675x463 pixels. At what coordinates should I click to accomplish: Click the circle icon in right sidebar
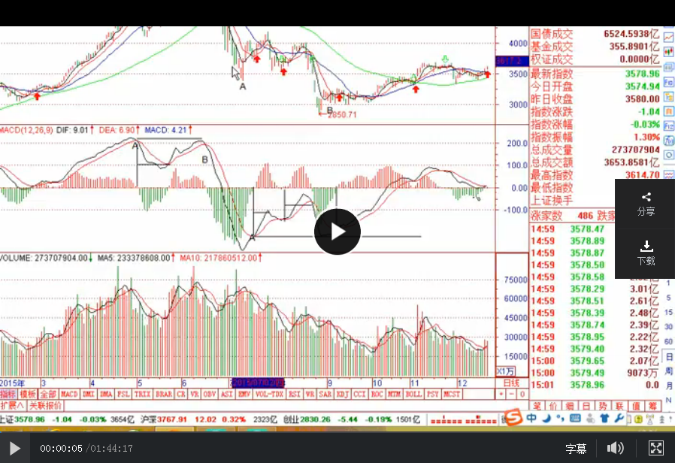668,155
